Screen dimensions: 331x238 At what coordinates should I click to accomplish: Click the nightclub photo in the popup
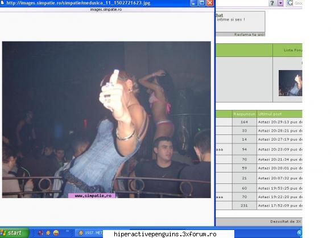pyautogui.click(x=106, y=120)
